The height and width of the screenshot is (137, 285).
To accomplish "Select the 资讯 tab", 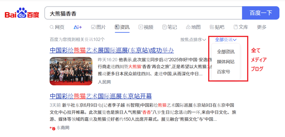I will (122, 27).
